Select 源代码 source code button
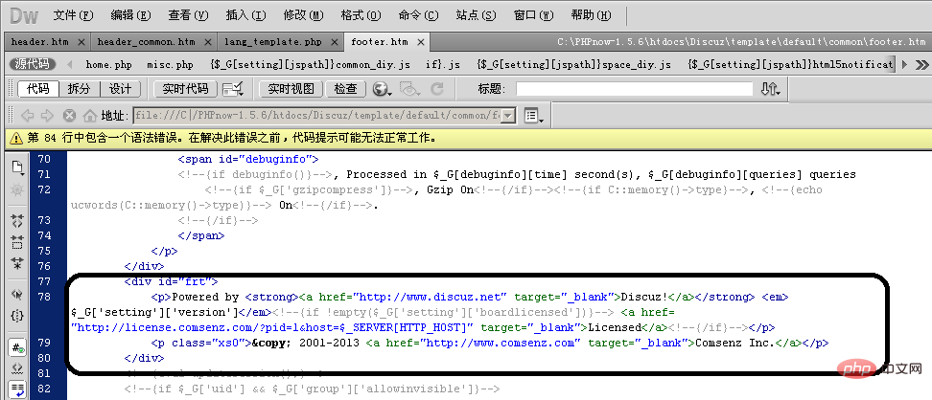The image size is (932, 400). tap(33, 64)
